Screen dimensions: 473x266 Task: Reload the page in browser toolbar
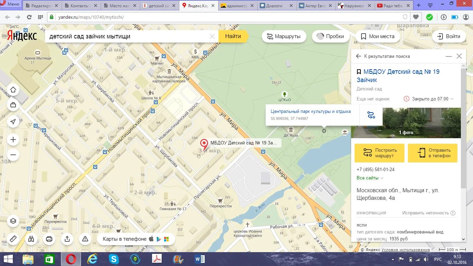(29, 17)
